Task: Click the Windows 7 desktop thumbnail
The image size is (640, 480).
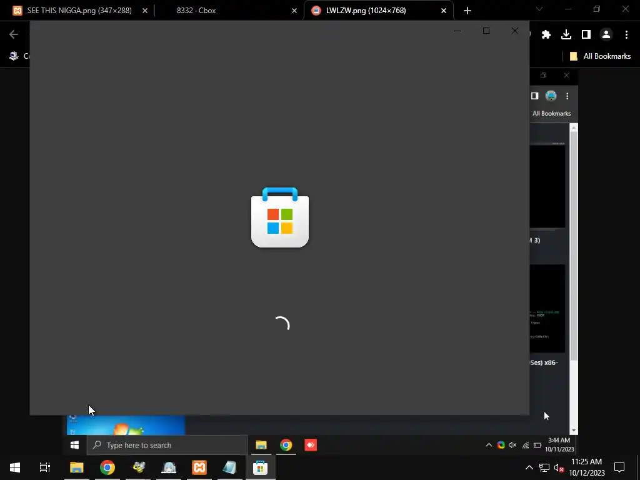Action: point(126,425)
